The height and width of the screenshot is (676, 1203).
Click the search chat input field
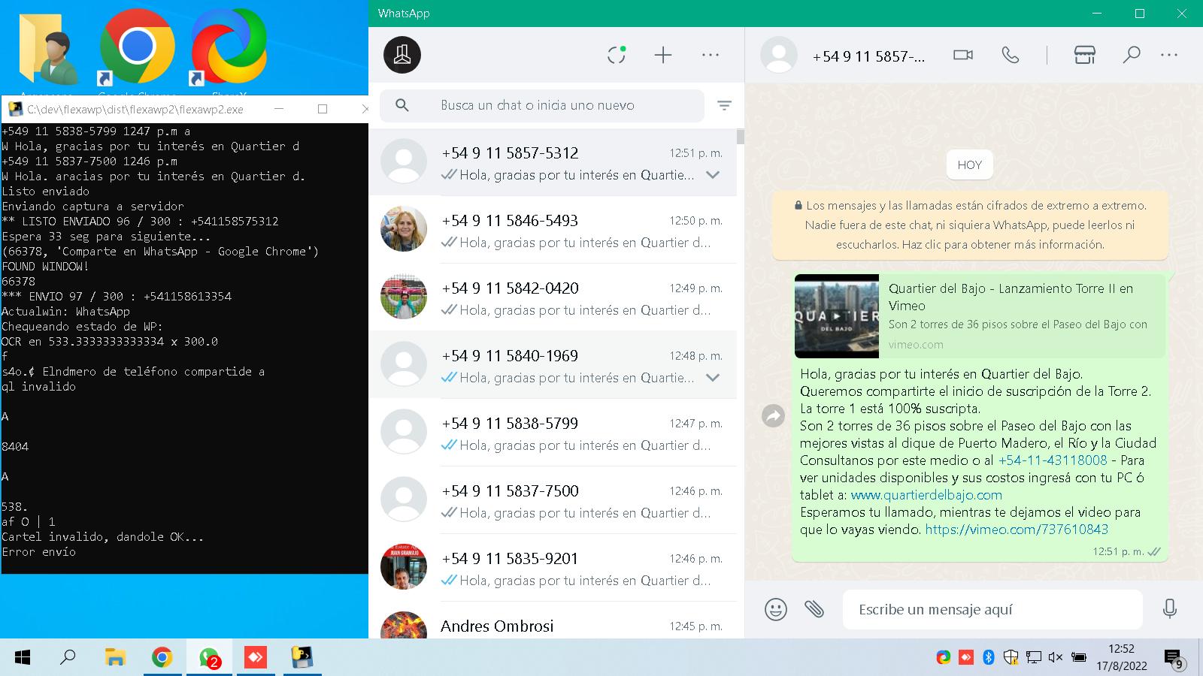tap(541, 105)
